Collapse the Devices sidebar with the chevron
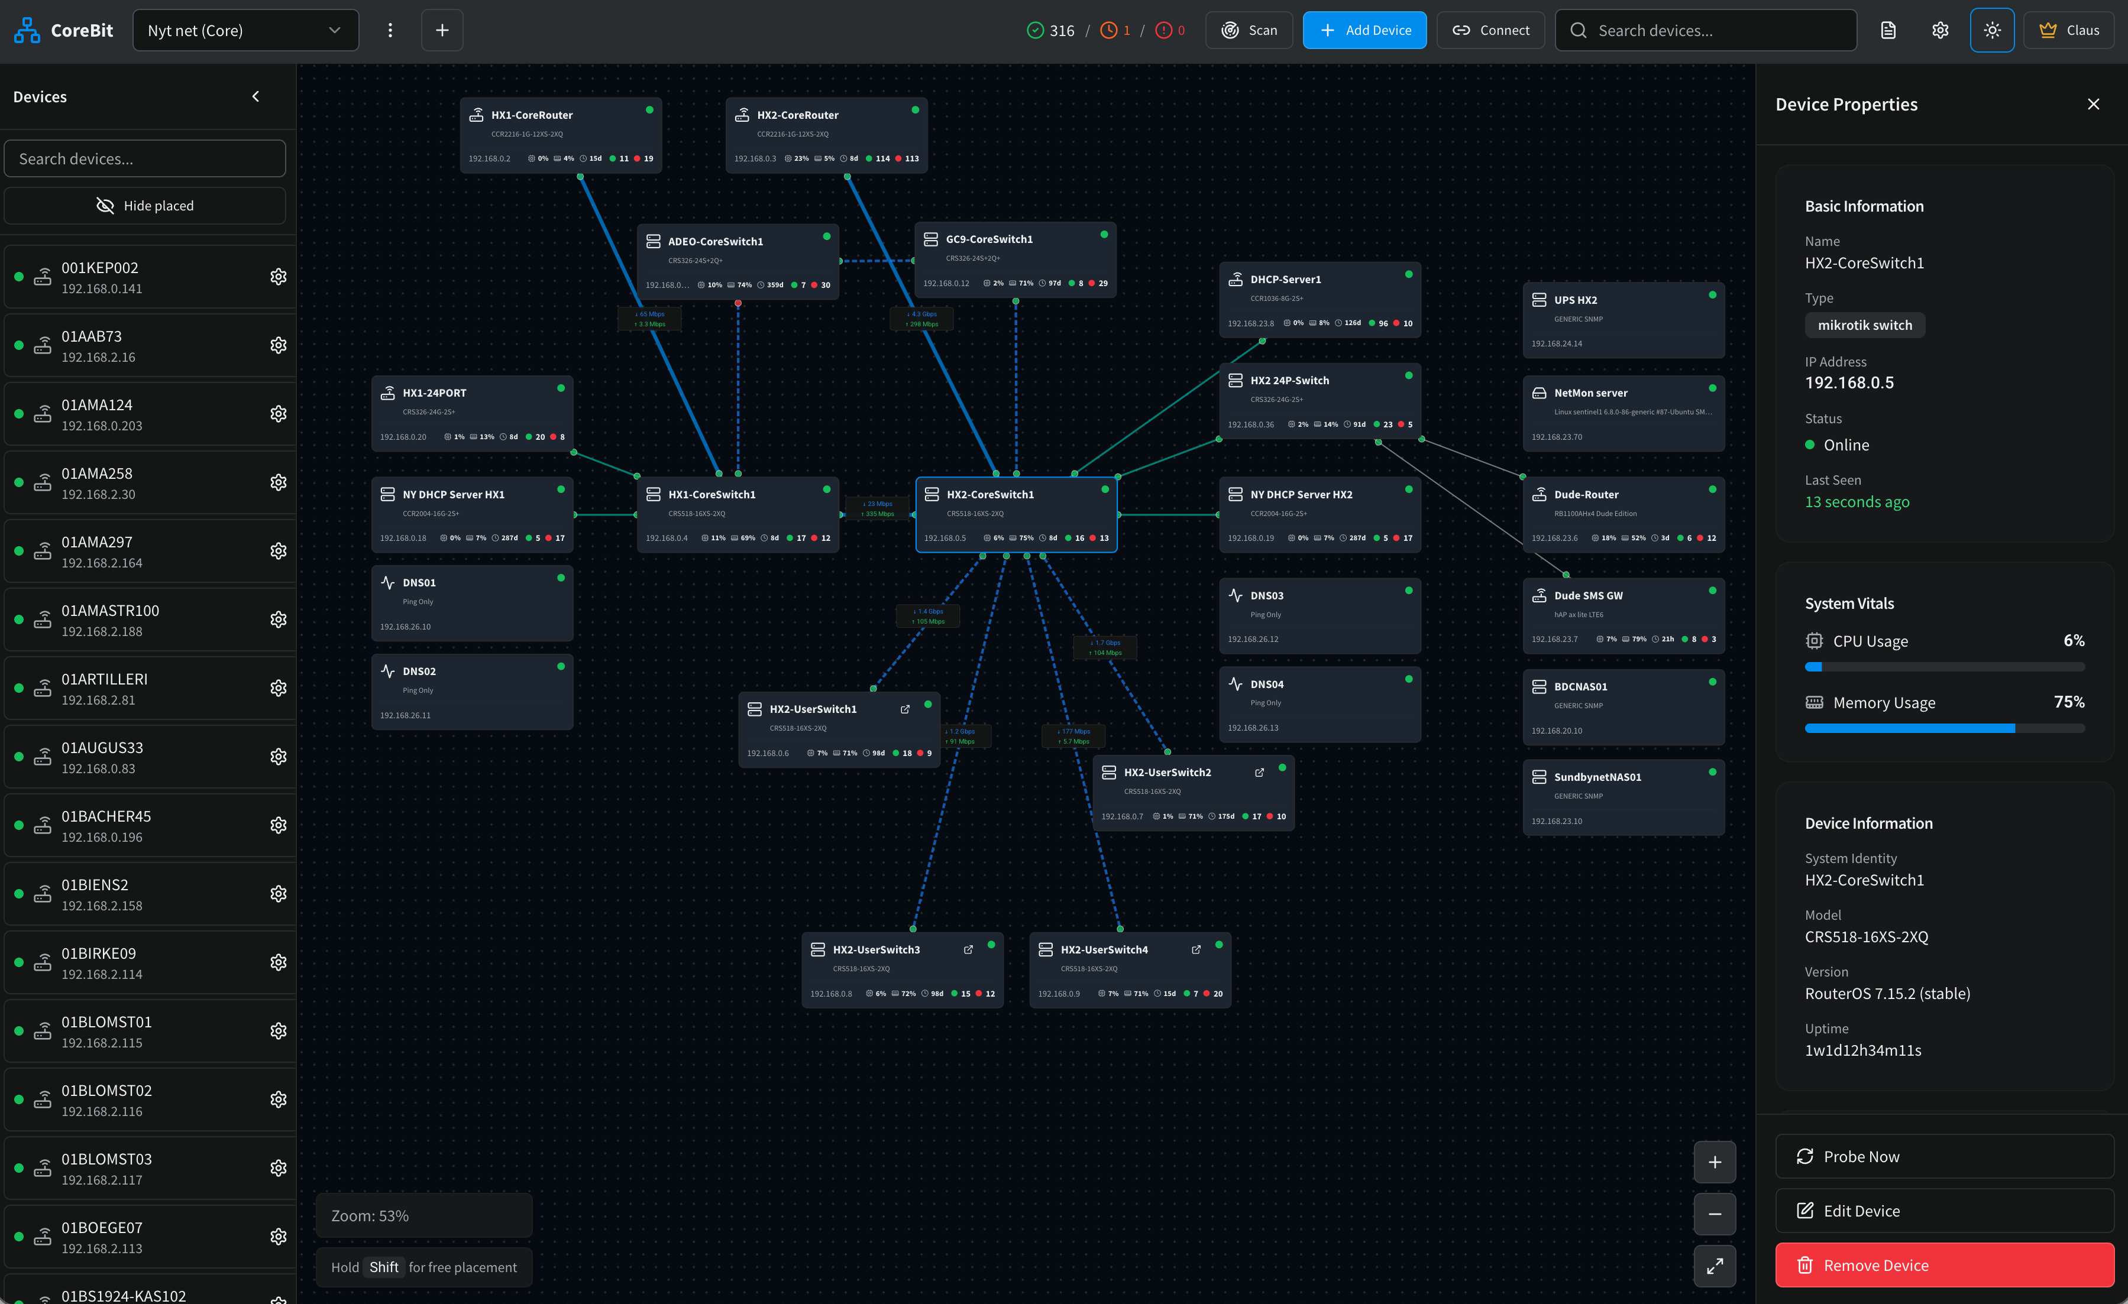This screenshot has width=2128, height=1304. click(256, 97)
